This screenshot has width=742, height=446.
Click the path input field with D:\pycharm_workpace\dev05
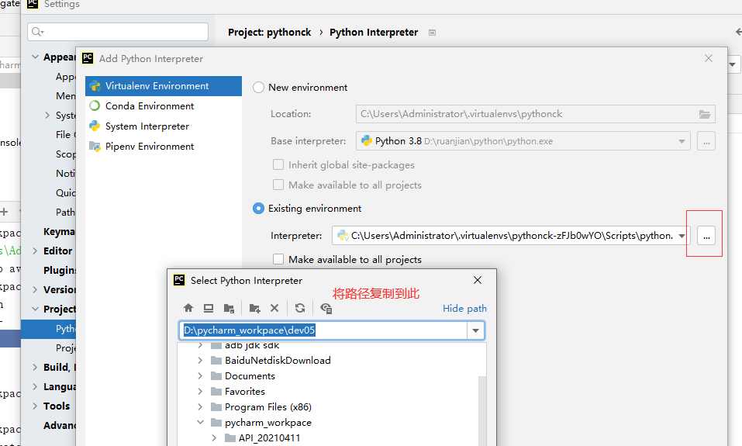click(323, 330)
